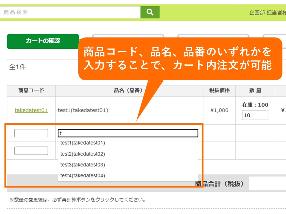Click the 数量 column header
The width and height of the screenshot is (286, 214).
(255, 91)
